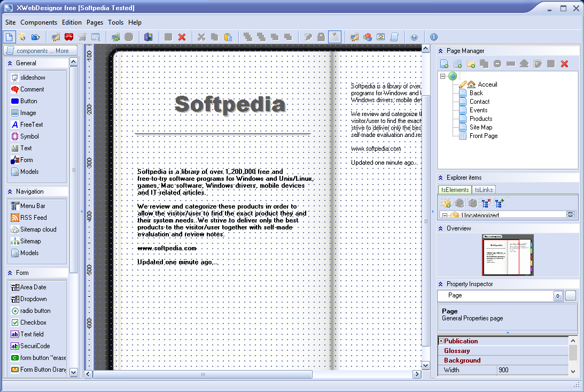This screenshot has height=392, width=584.
Task: Click the Width value field showing 900
Action: (533, 370)
